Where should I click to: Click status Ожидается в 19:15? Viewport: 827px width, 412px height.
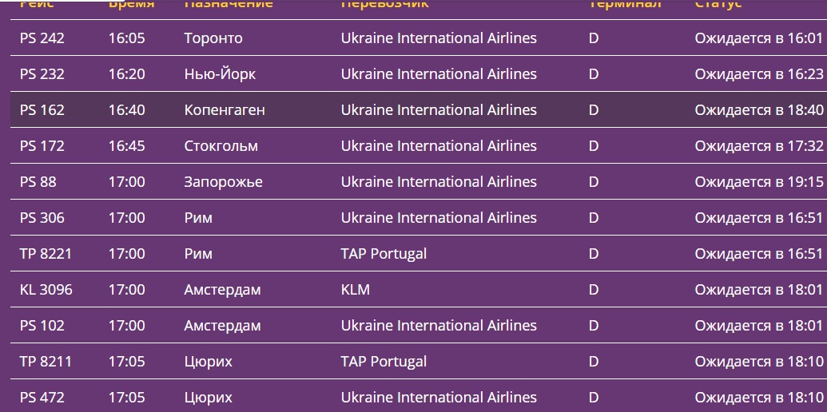[759, 182]
